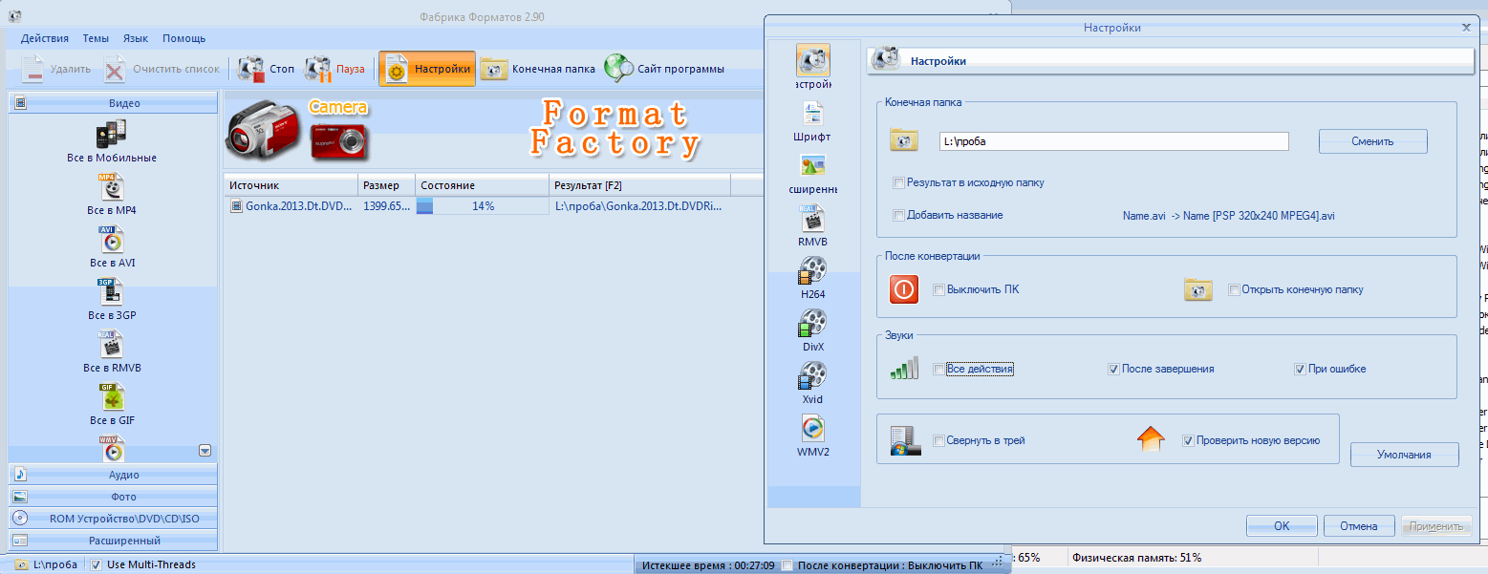
Task: Open WMV2 settings category
Action: pos(813,428)
